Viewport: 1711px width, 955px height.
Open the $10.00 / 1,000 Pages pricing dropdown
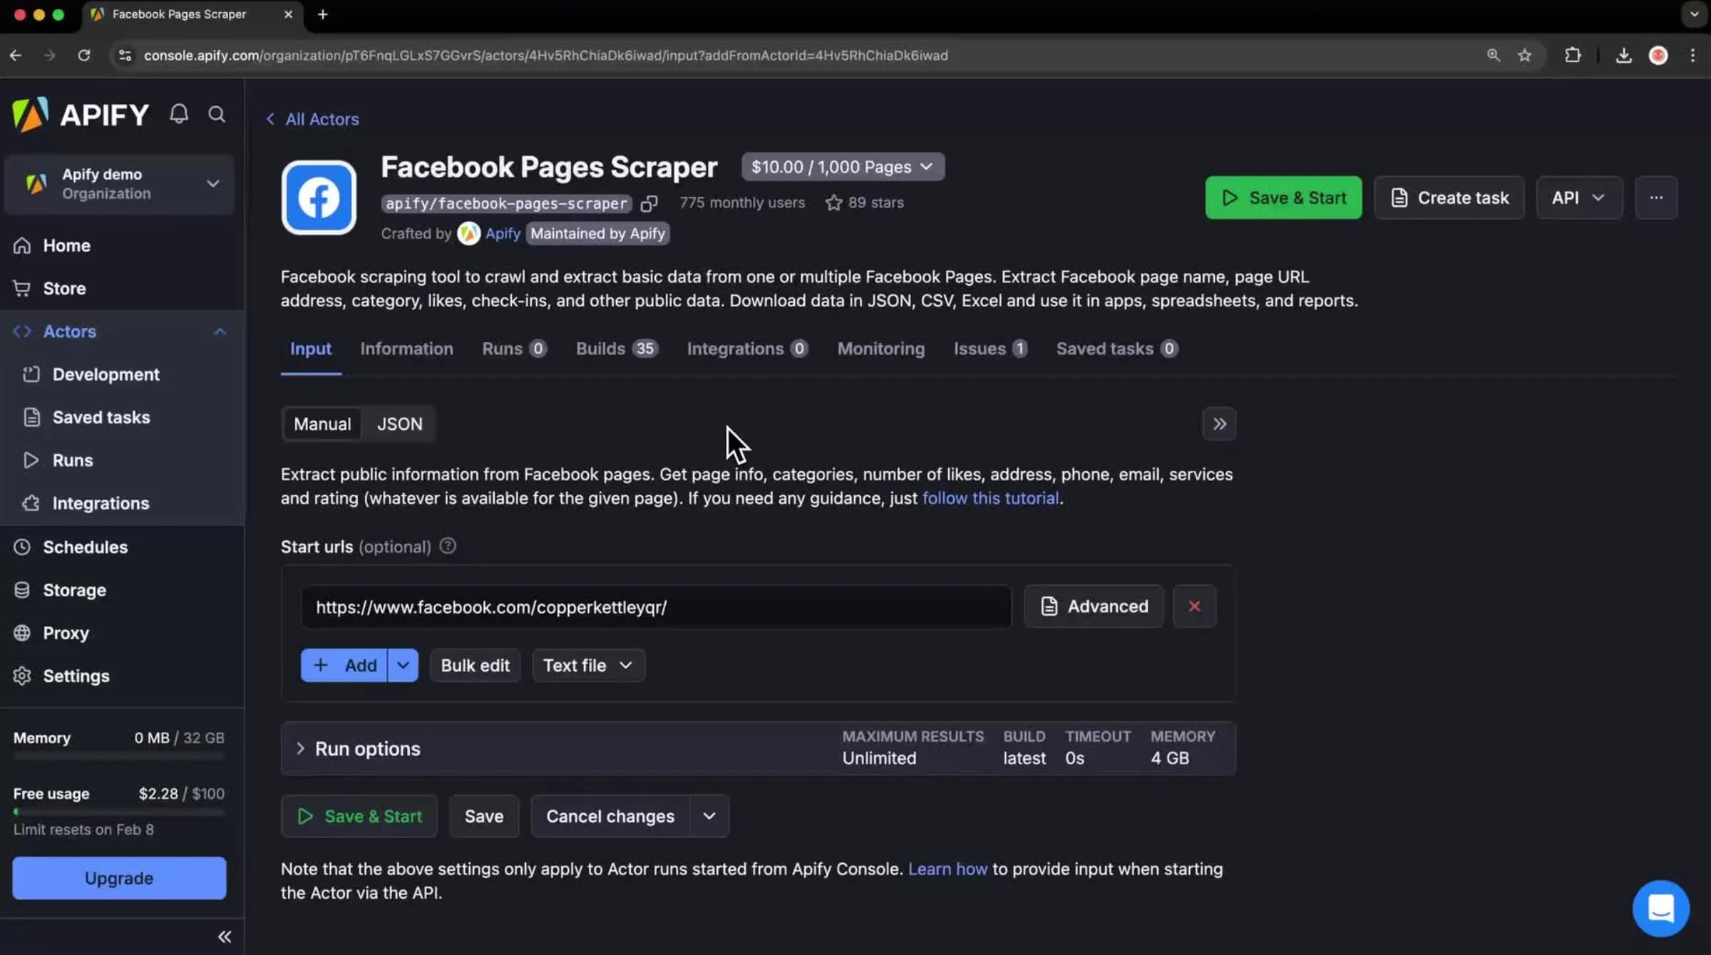point(843,167)
